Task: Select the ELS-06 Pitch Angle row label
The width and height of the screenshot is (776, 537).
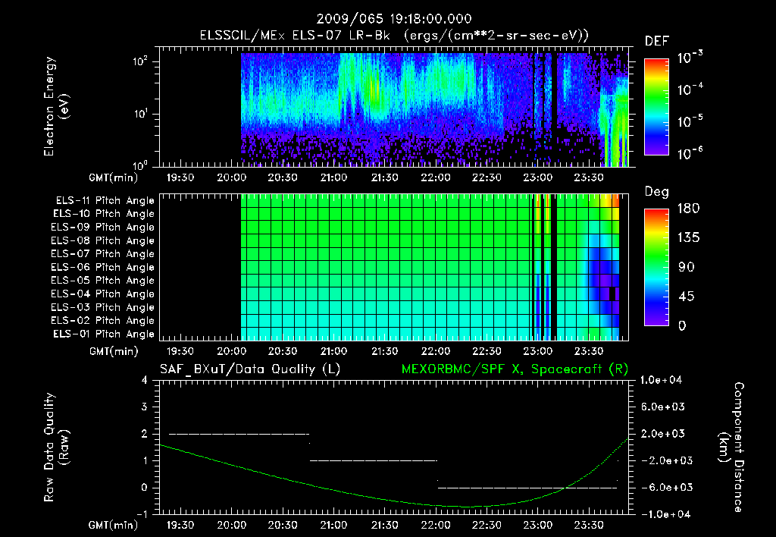Action: click(x=103, y=268)
